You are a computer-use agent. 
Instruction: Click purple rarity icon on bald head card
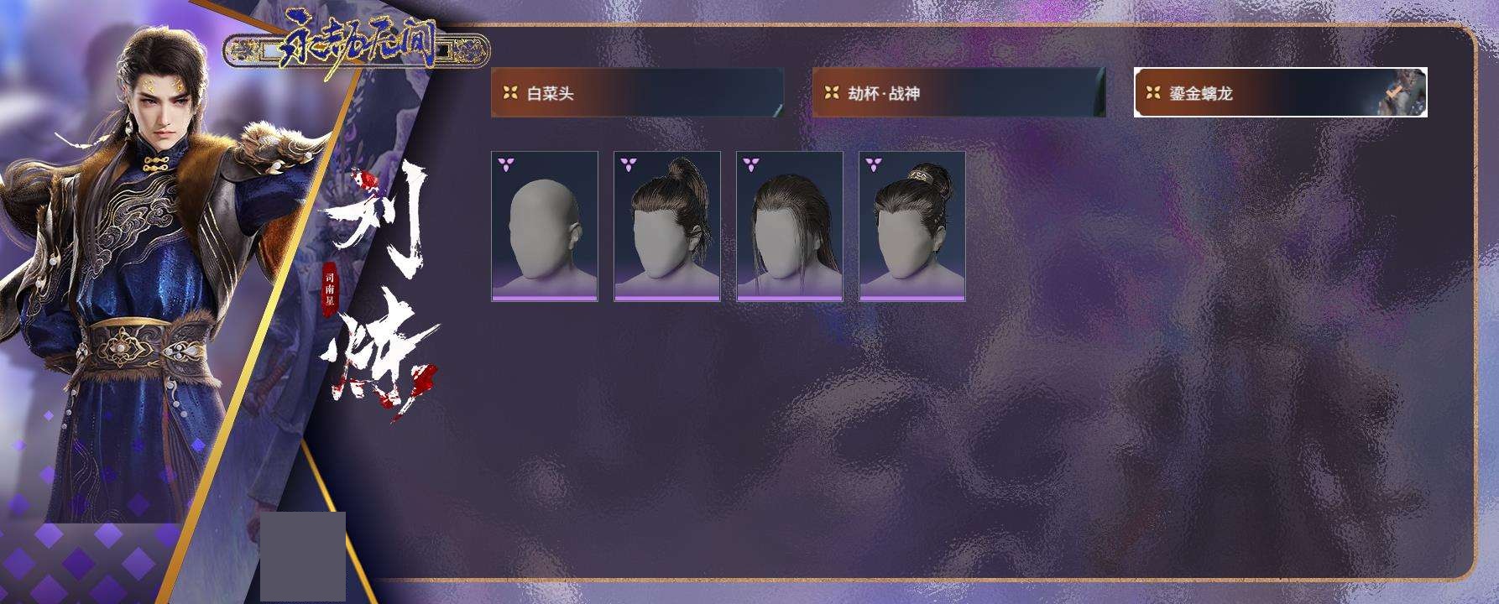click(x=506, y=164)
